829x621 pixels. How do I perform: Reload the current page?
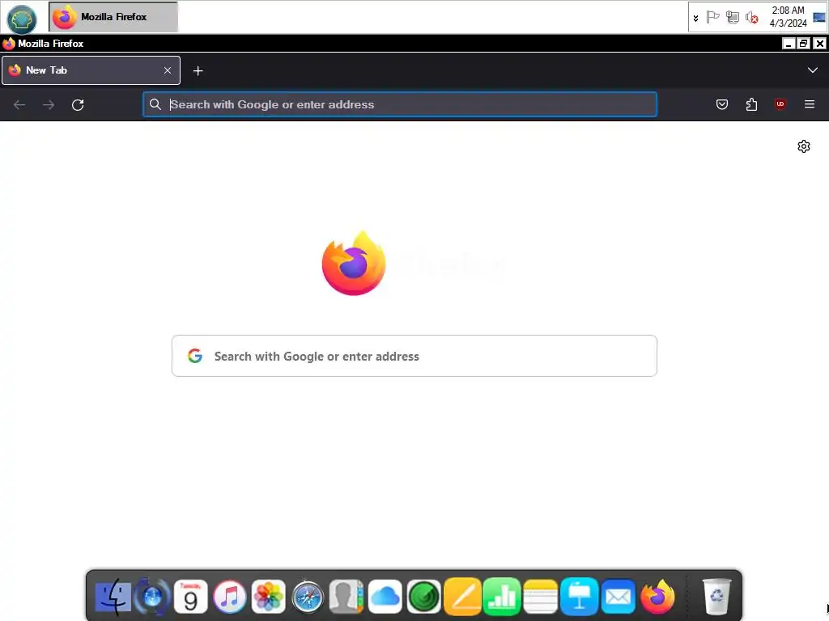click(x=78, y=104)
